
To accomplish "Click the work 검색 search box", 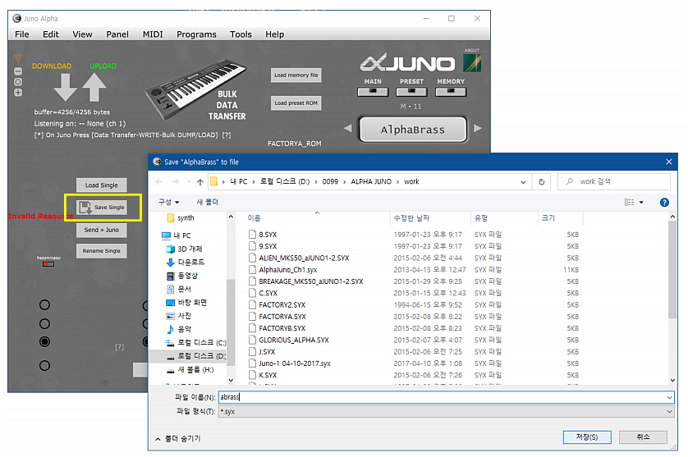I will pyautogui.click(x=614, y=181).
